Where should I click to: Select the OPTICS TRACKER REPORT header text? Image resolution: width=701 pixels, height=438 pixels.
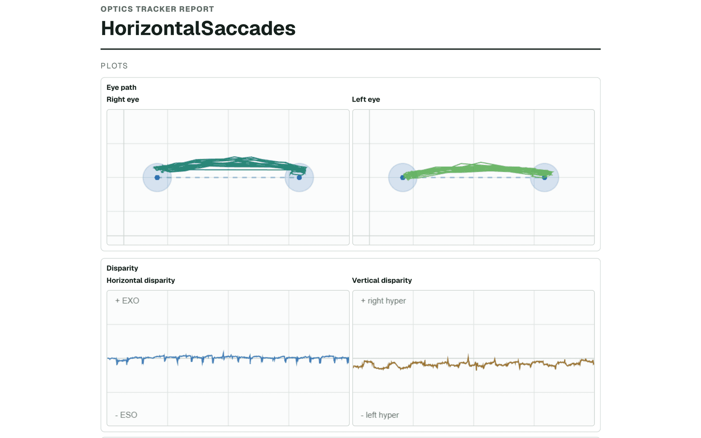click(x=157, y=9)
